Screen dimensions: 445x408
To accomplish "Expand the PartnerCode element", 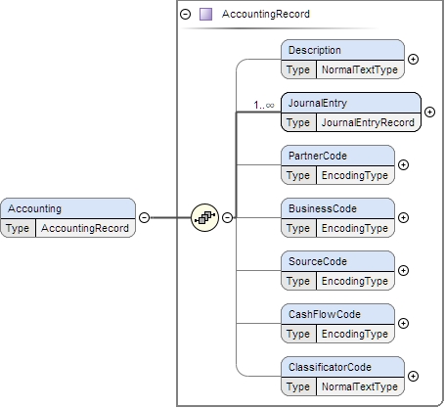I will [403, 164].
